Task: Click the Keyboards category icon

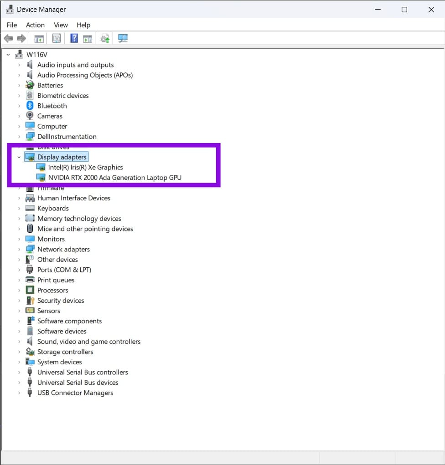Action: [30, 208]
